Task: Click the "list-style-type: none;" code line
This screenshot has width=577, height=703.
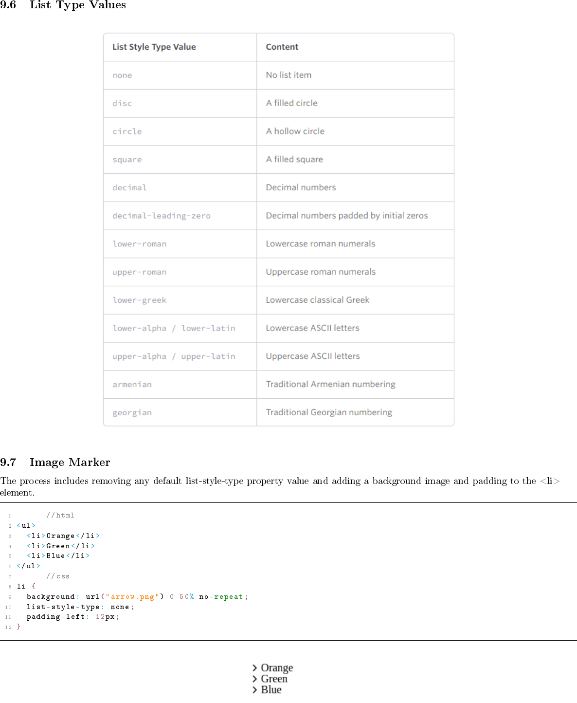Action: pos(80,607)
